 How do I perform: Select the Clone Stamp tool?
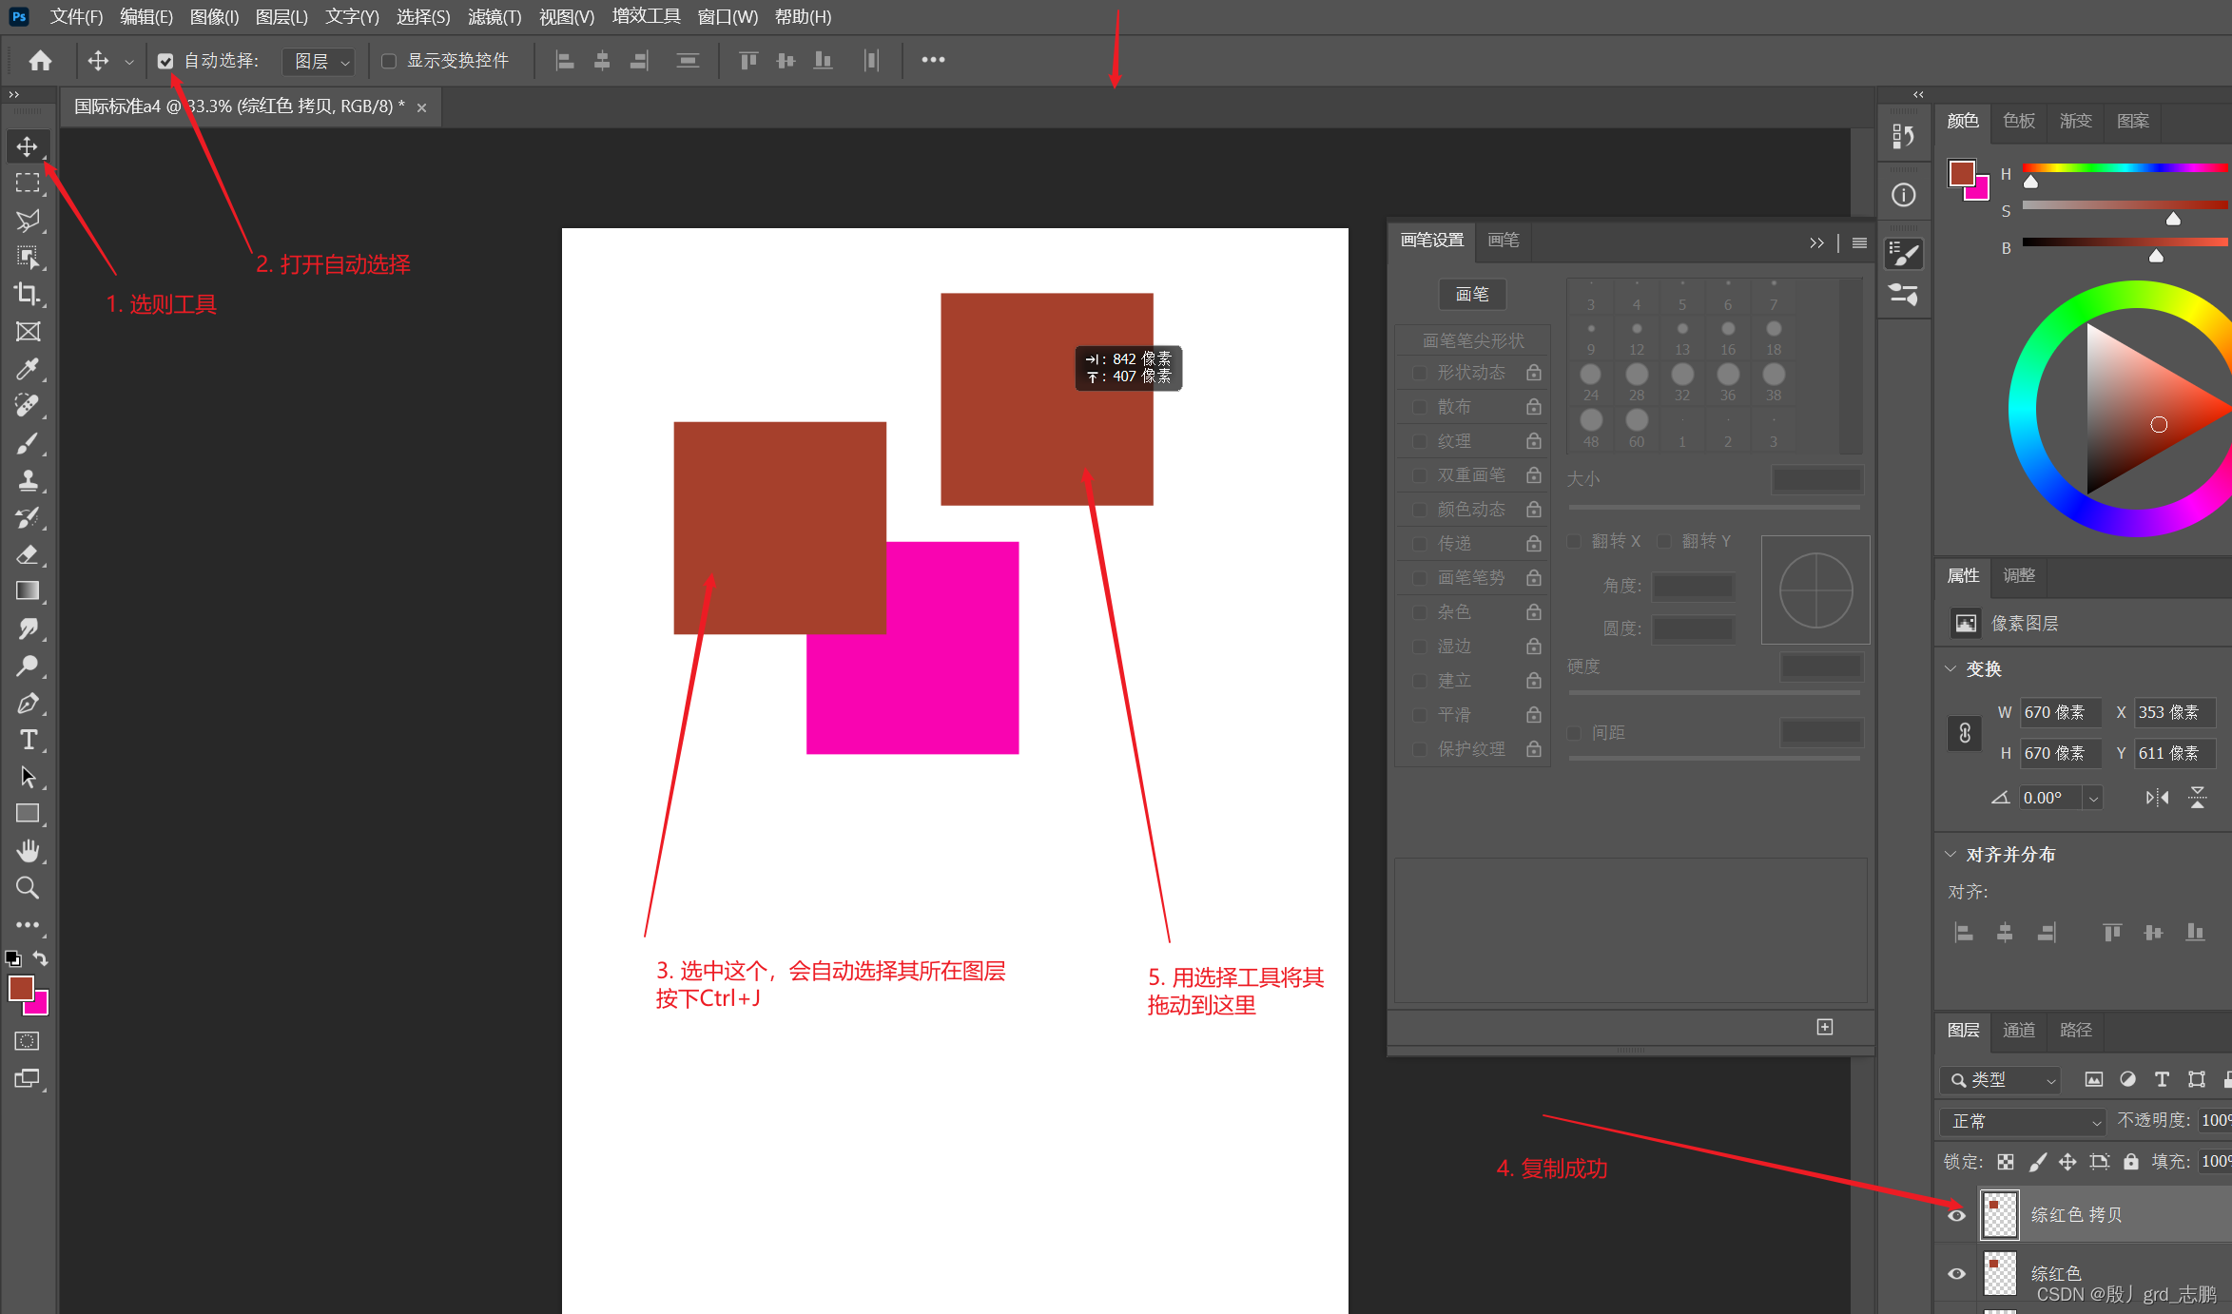click(28, 480)
